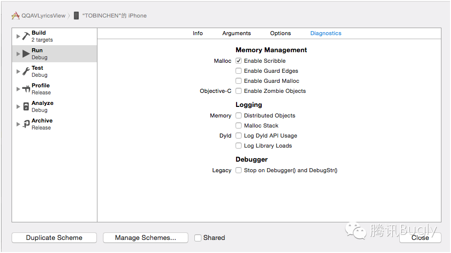Expand the Archive disclosure triangle
451x253 pixels.
tap(18, 124)
